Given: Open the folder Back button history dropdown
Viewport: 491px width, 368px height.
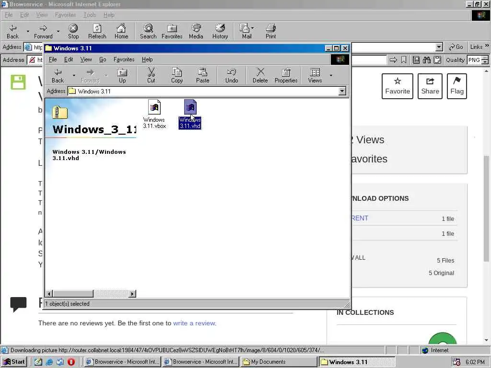Looking at the screenshot, I should pos(74,75).
